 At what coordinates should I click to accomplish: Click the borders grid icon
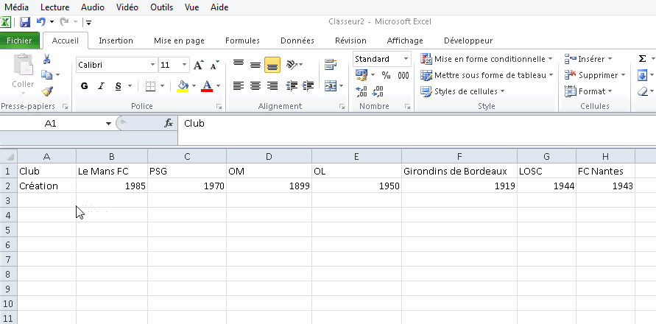tap(151, 86)
